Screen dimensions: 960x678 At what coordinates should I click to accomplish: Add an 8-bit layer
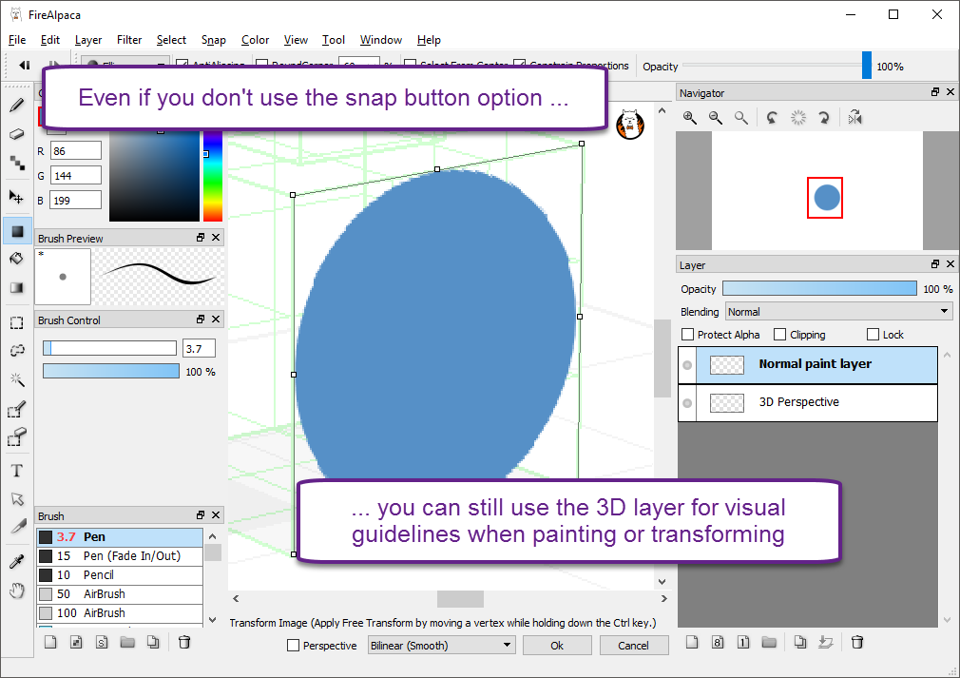pyautogui.click(x=718, y=642)
